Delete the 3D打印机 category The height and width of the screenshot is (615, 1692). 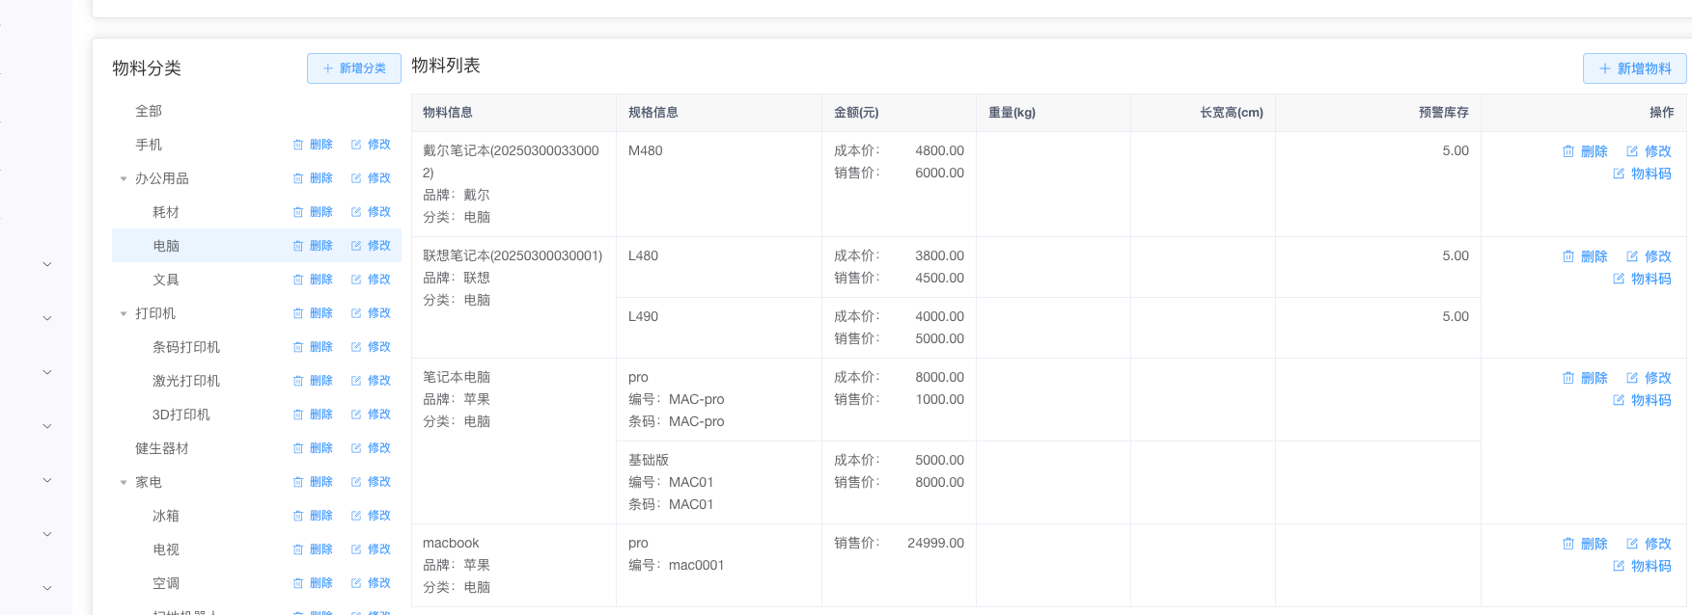tap(313, 414)
